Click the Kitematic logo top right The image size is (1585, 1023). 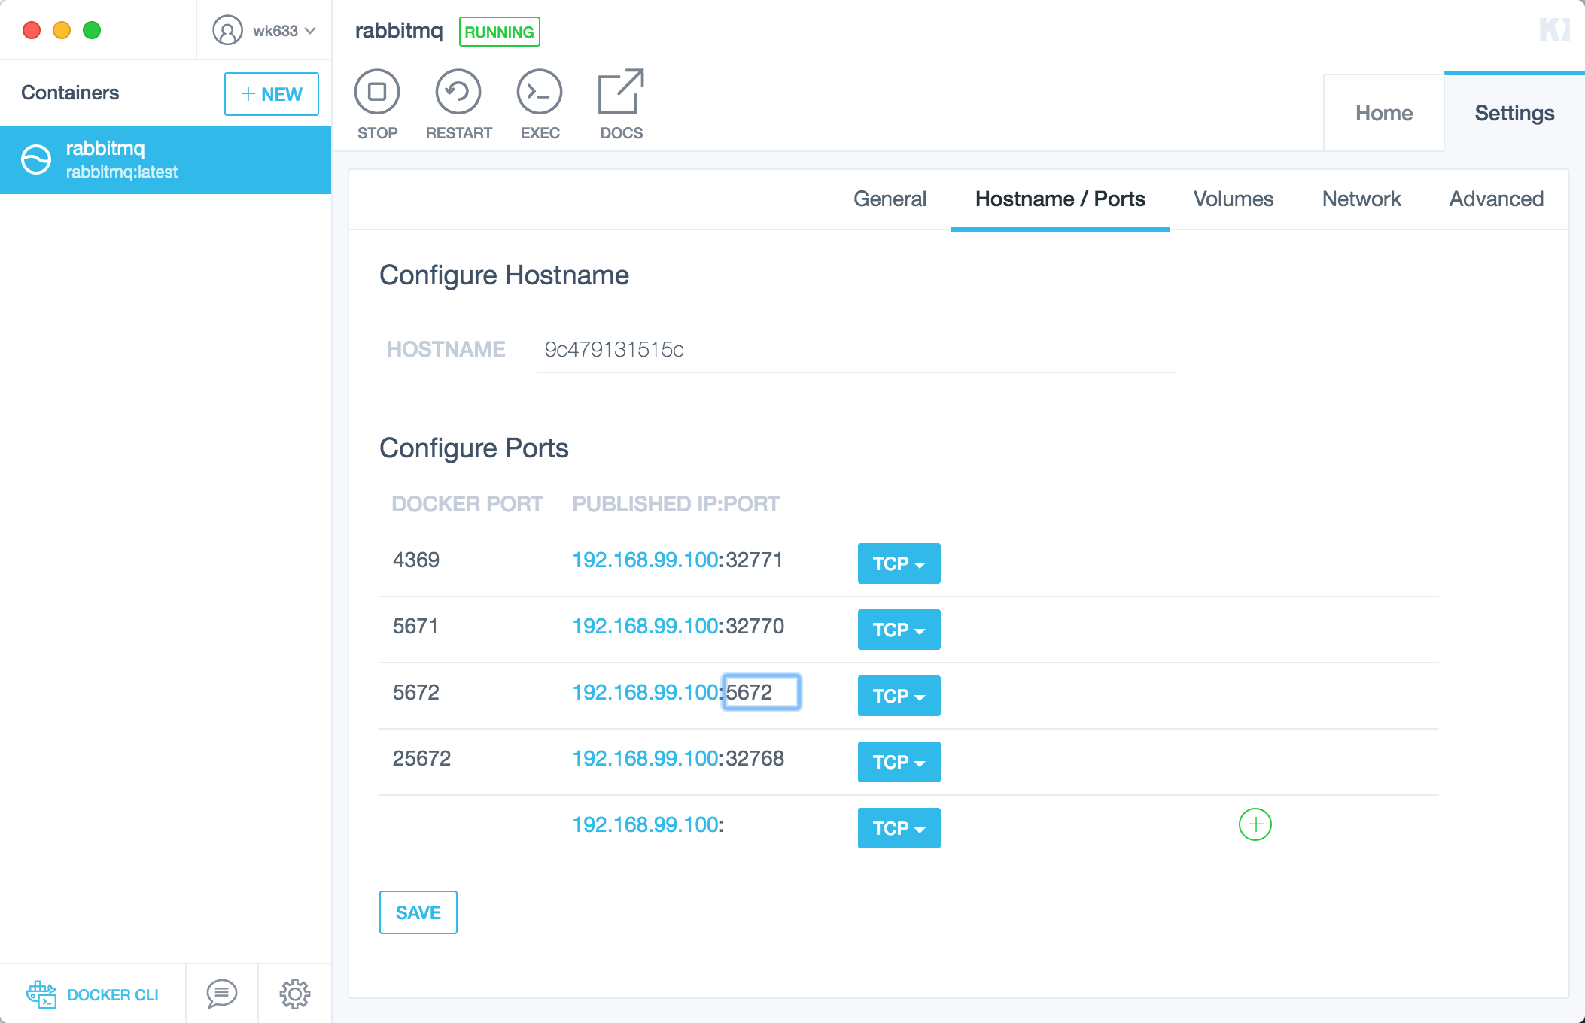pyautogui.click(x=1555, y=30)
